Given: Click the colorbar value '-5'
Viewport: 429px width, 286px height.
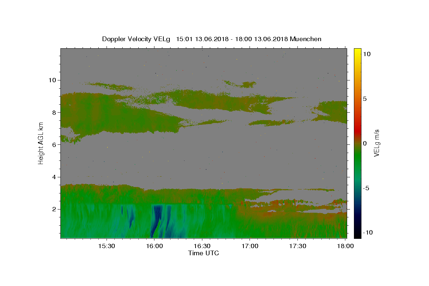Looking at the screenshot, I should click(x=366, y=188).
